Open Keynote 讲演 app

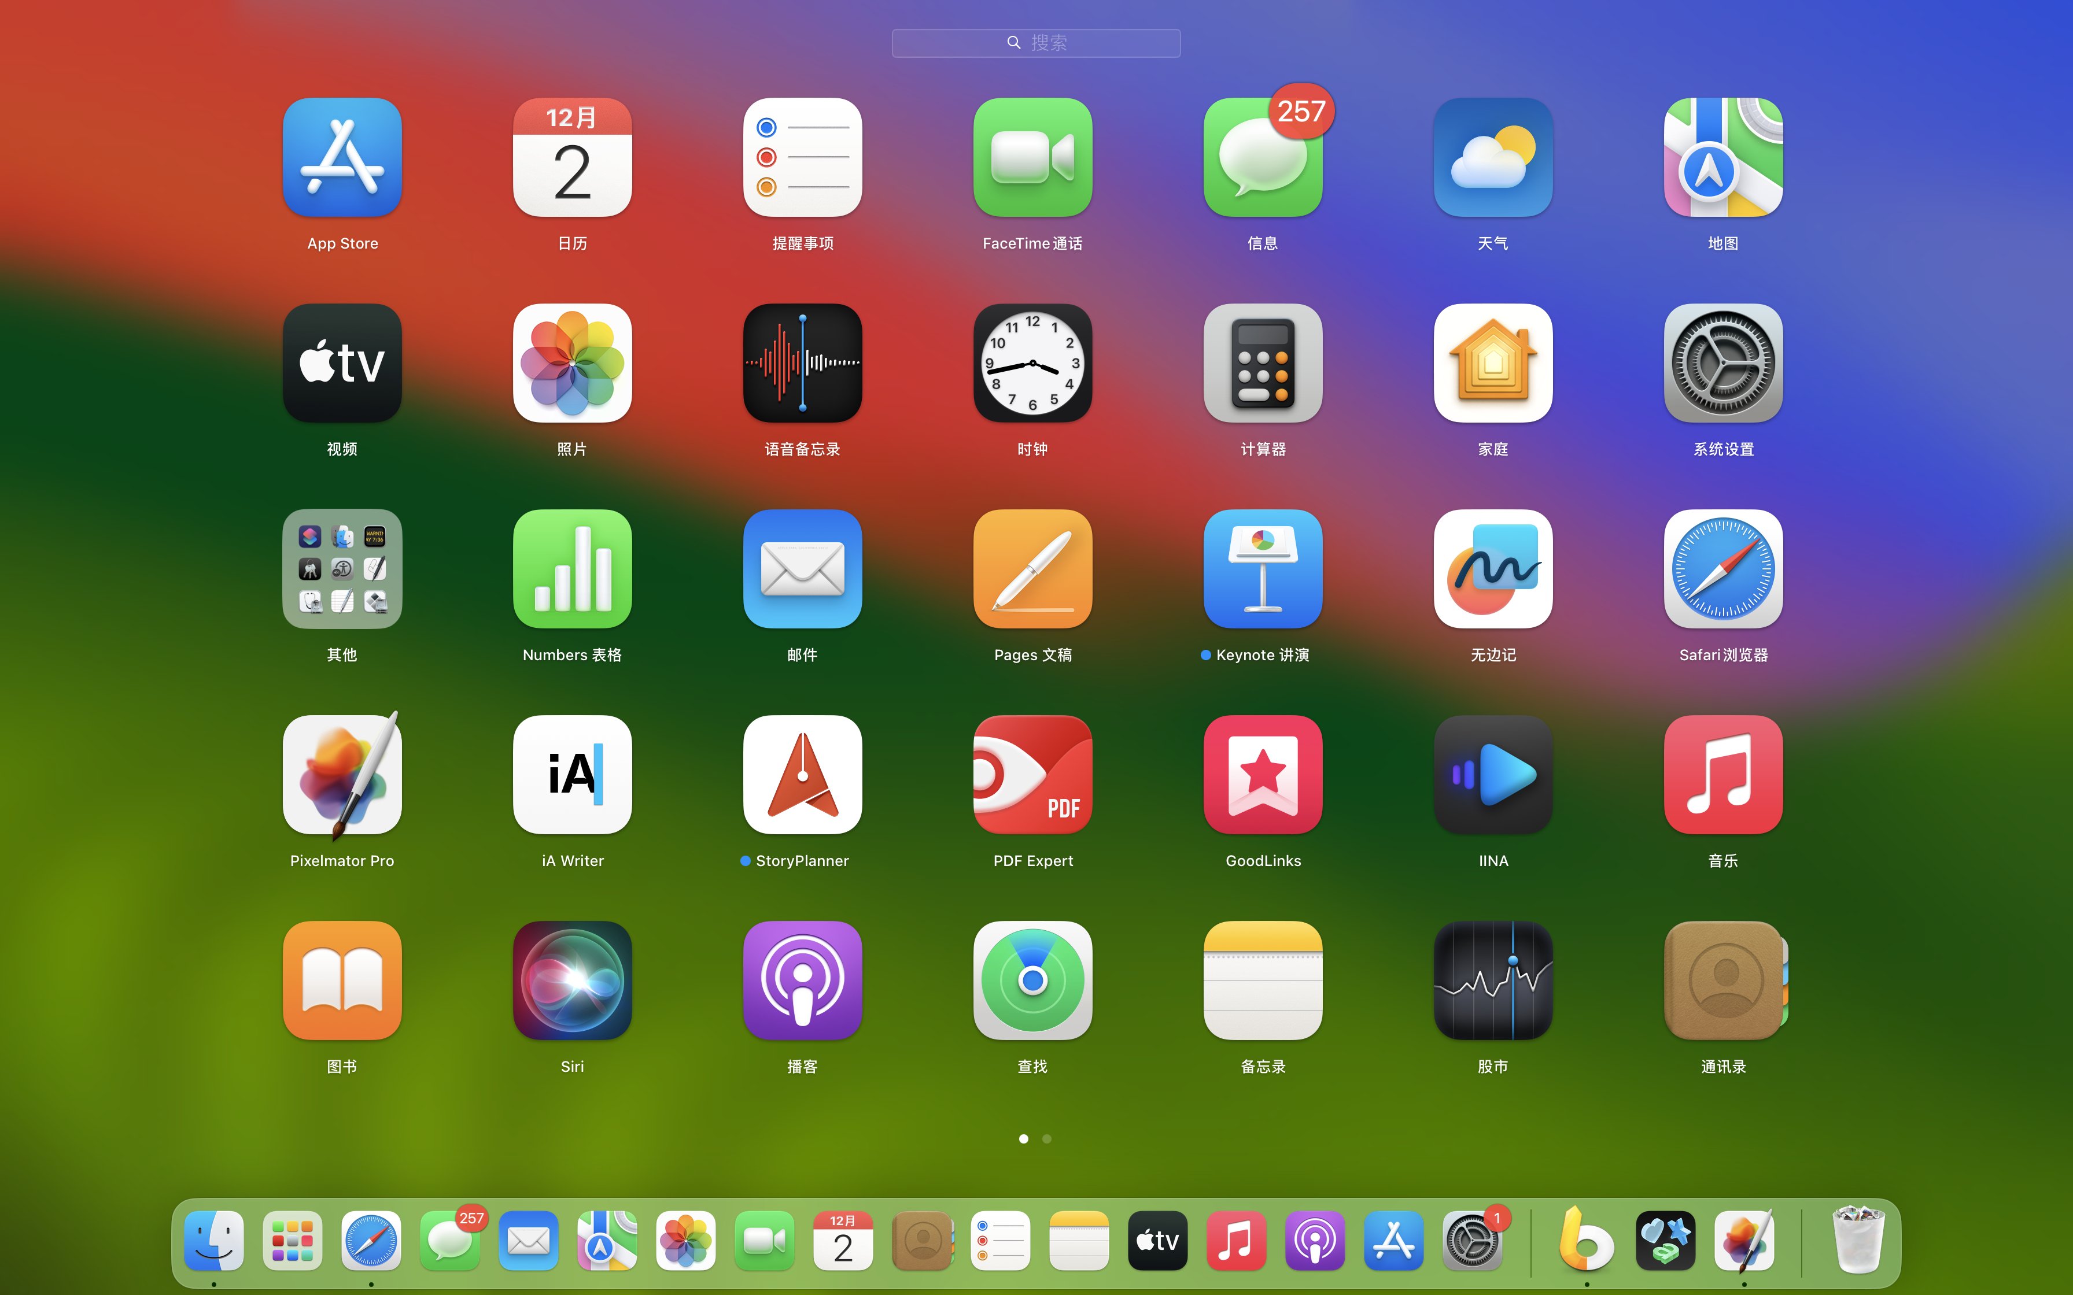[1263, 569]
